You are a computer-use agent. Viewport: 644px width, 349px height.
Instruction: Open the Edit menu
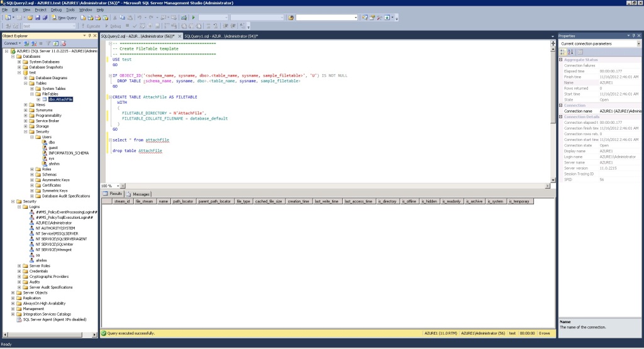coord(15,9)
